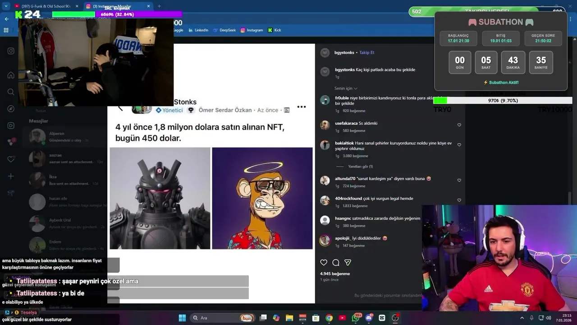Open Instagram Notifications heart in the sidebar
Image resolution: width=577 pixels, height=325 pixels.
[x=11, y=159]
